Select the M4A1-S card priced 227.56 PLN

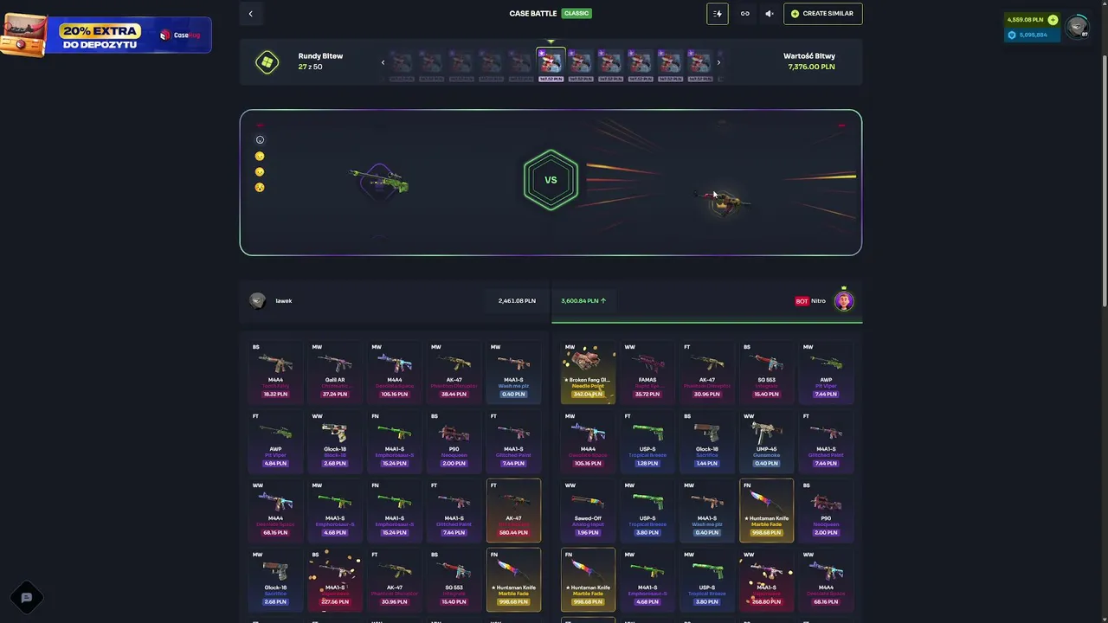click(x=335, y=578)
